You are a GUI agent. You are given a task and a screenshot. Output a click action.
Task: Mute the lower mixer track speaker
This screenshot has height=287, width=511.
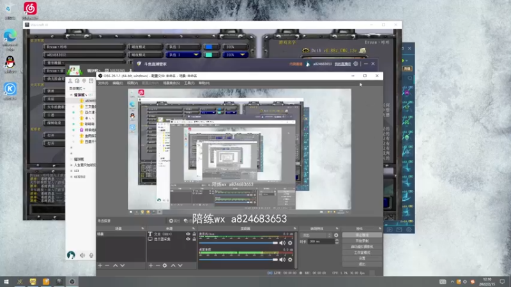[282, 260]
